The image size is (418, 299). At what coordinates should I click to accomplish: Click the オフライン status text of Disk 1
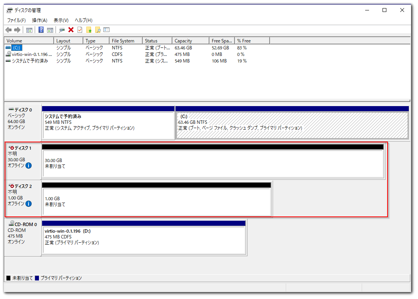16,166
